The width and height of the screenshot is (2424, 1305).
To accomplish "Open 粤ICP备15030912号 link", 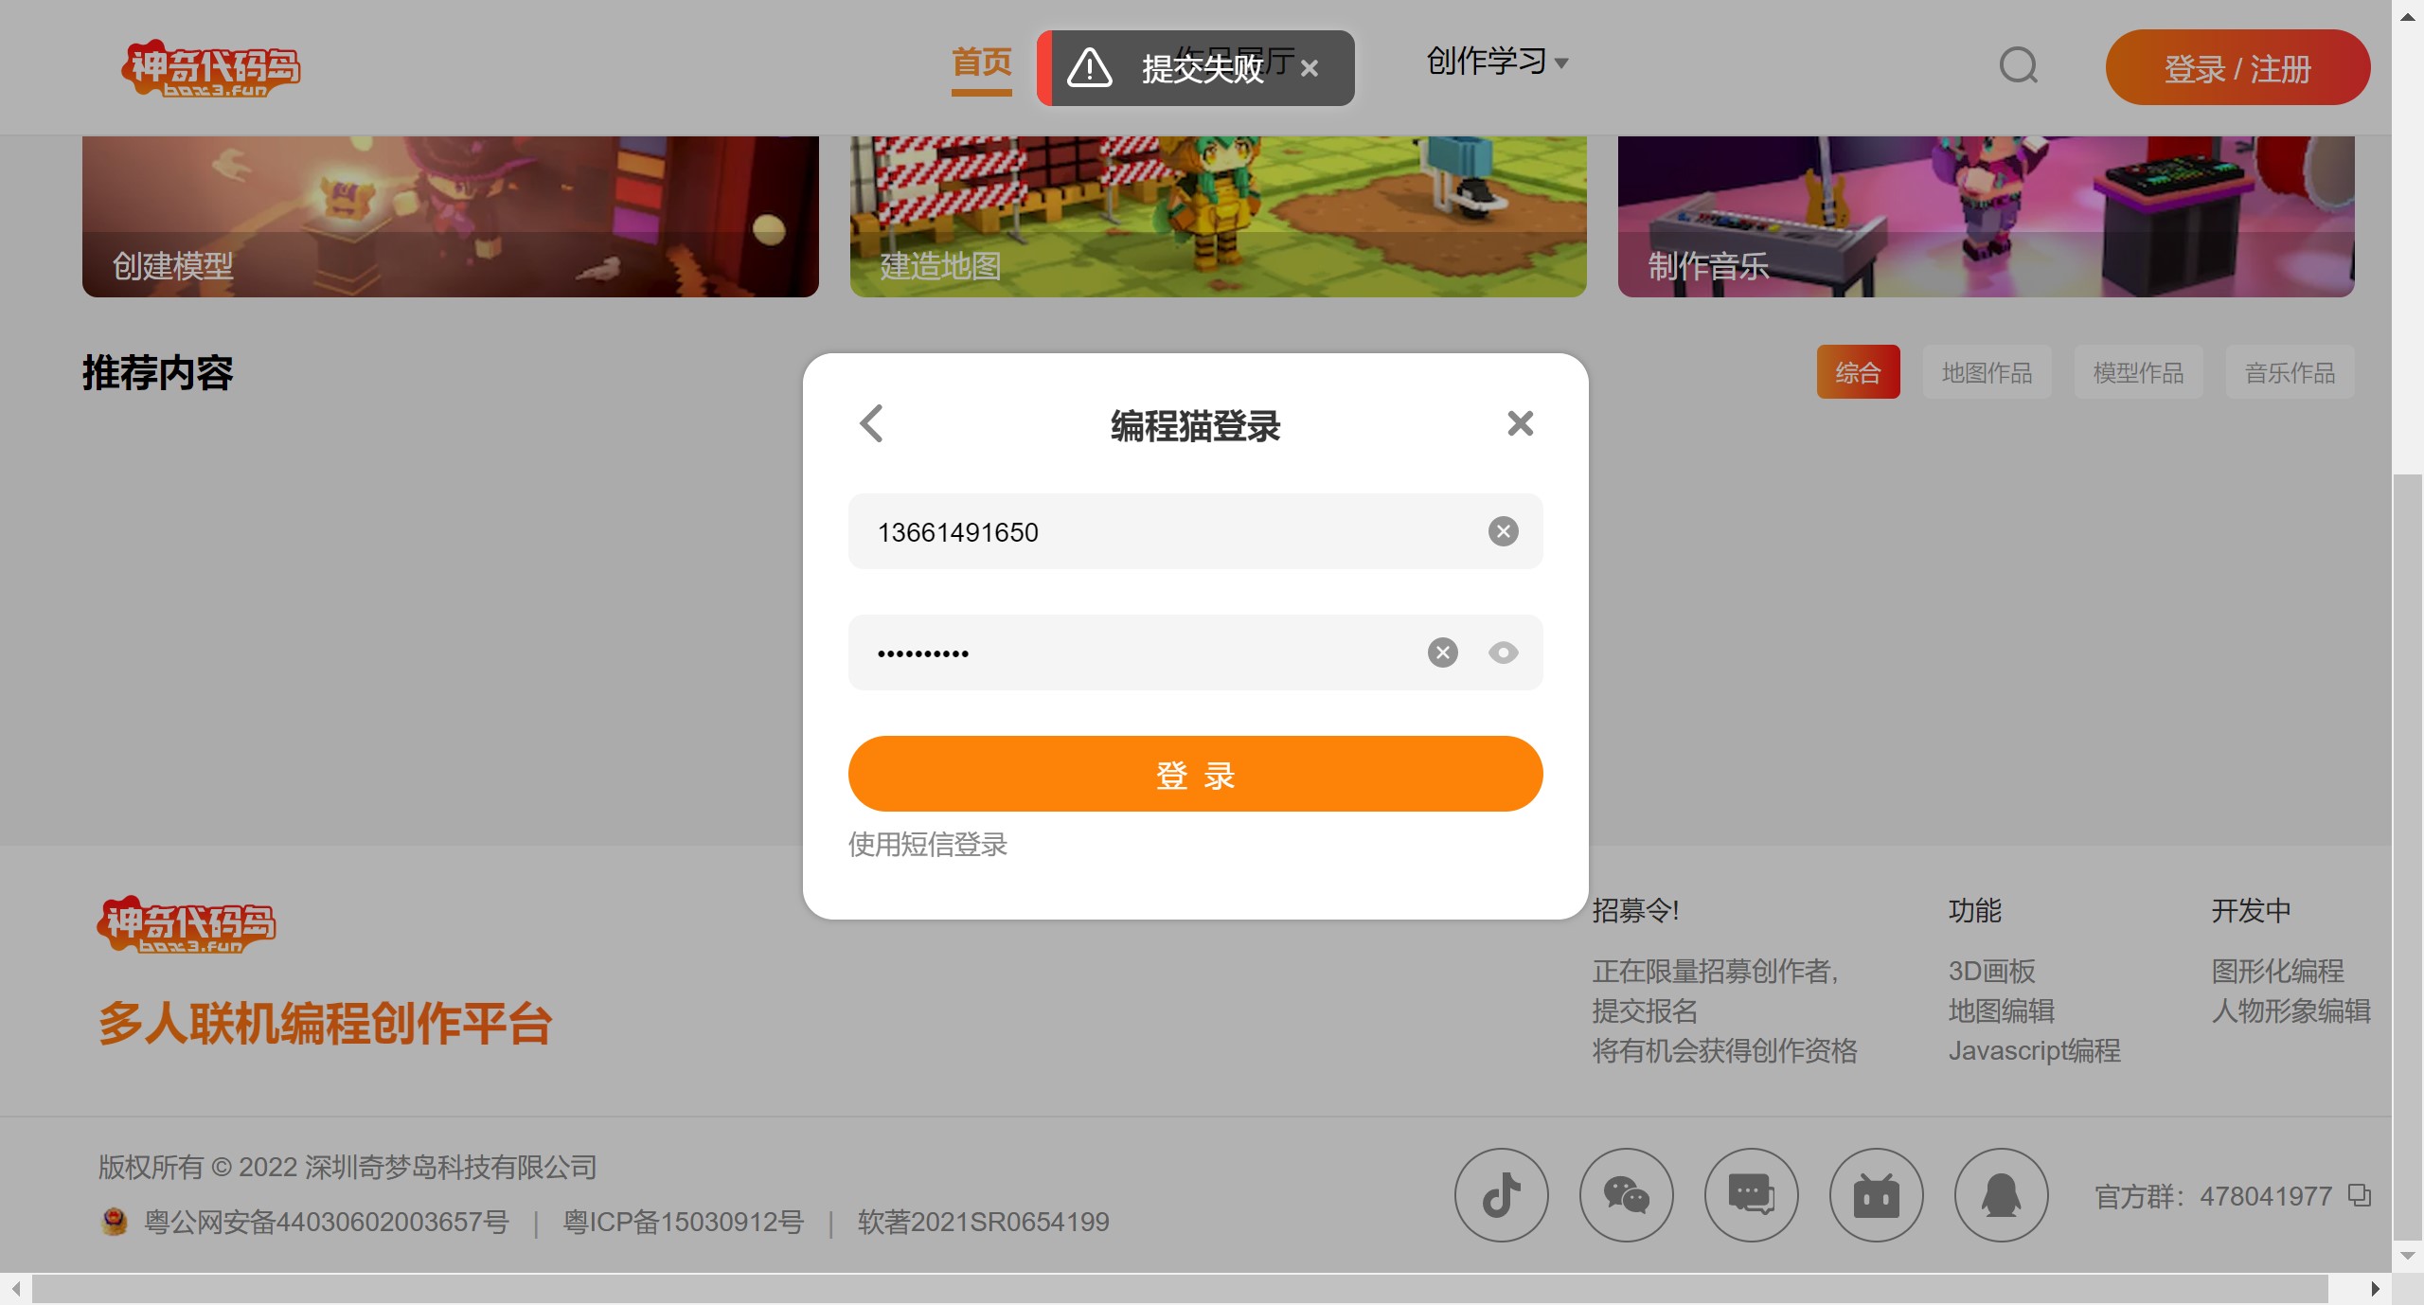I will click(x=683, y=1222).
